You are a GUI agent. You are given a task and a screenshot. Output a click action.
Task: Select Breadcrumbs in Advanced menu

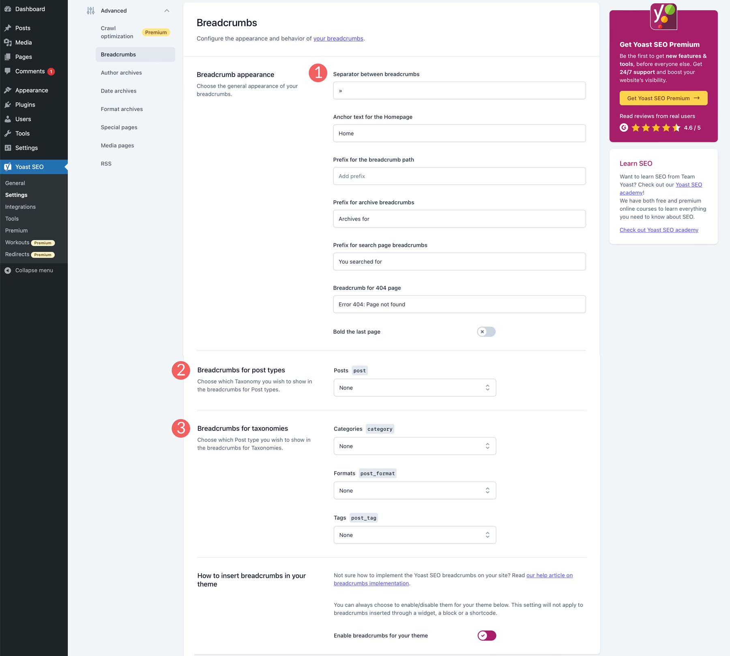point(135,54)
